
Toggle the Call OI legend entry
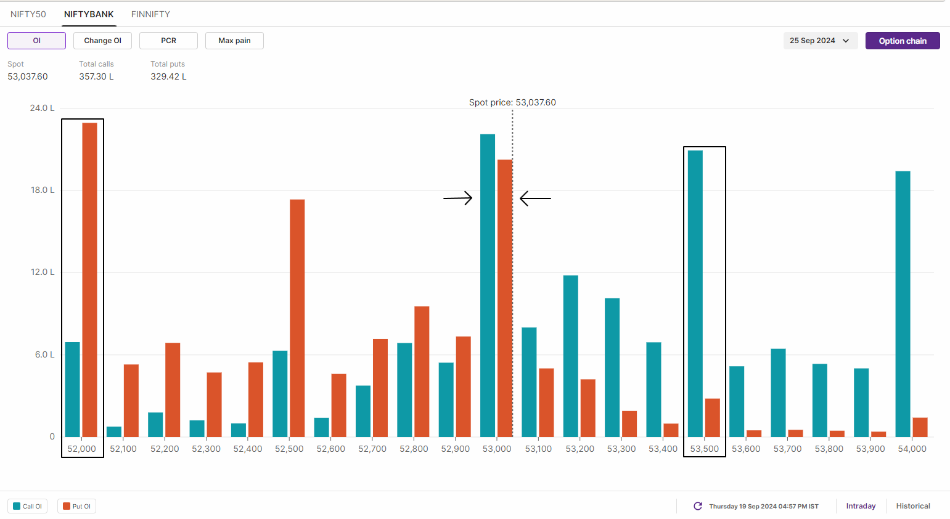(28, 506)
